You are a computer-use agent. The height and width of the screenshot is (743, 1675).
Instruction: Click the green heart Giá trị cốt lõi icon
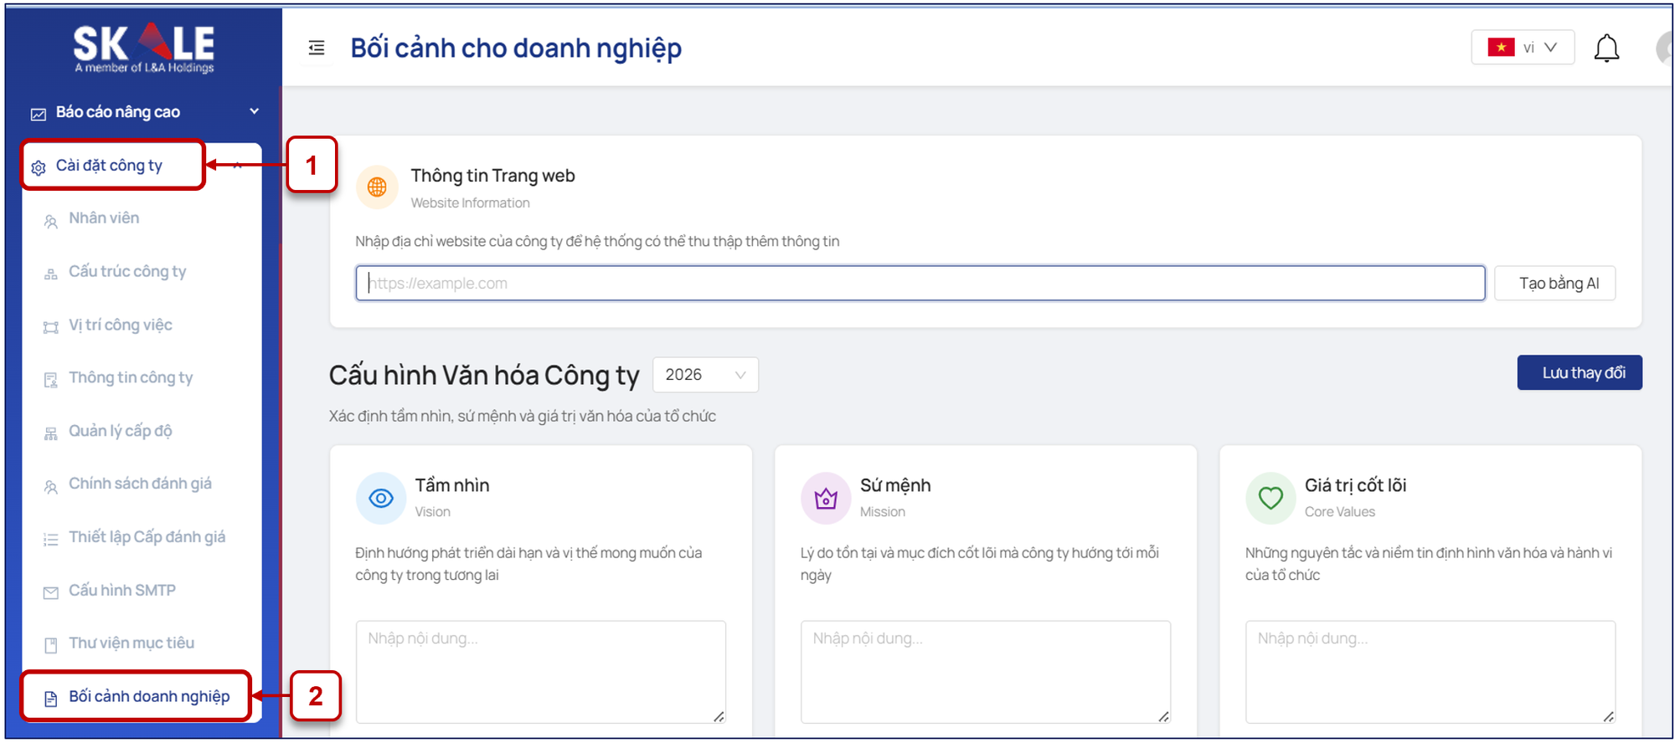tap(1270, 499)
